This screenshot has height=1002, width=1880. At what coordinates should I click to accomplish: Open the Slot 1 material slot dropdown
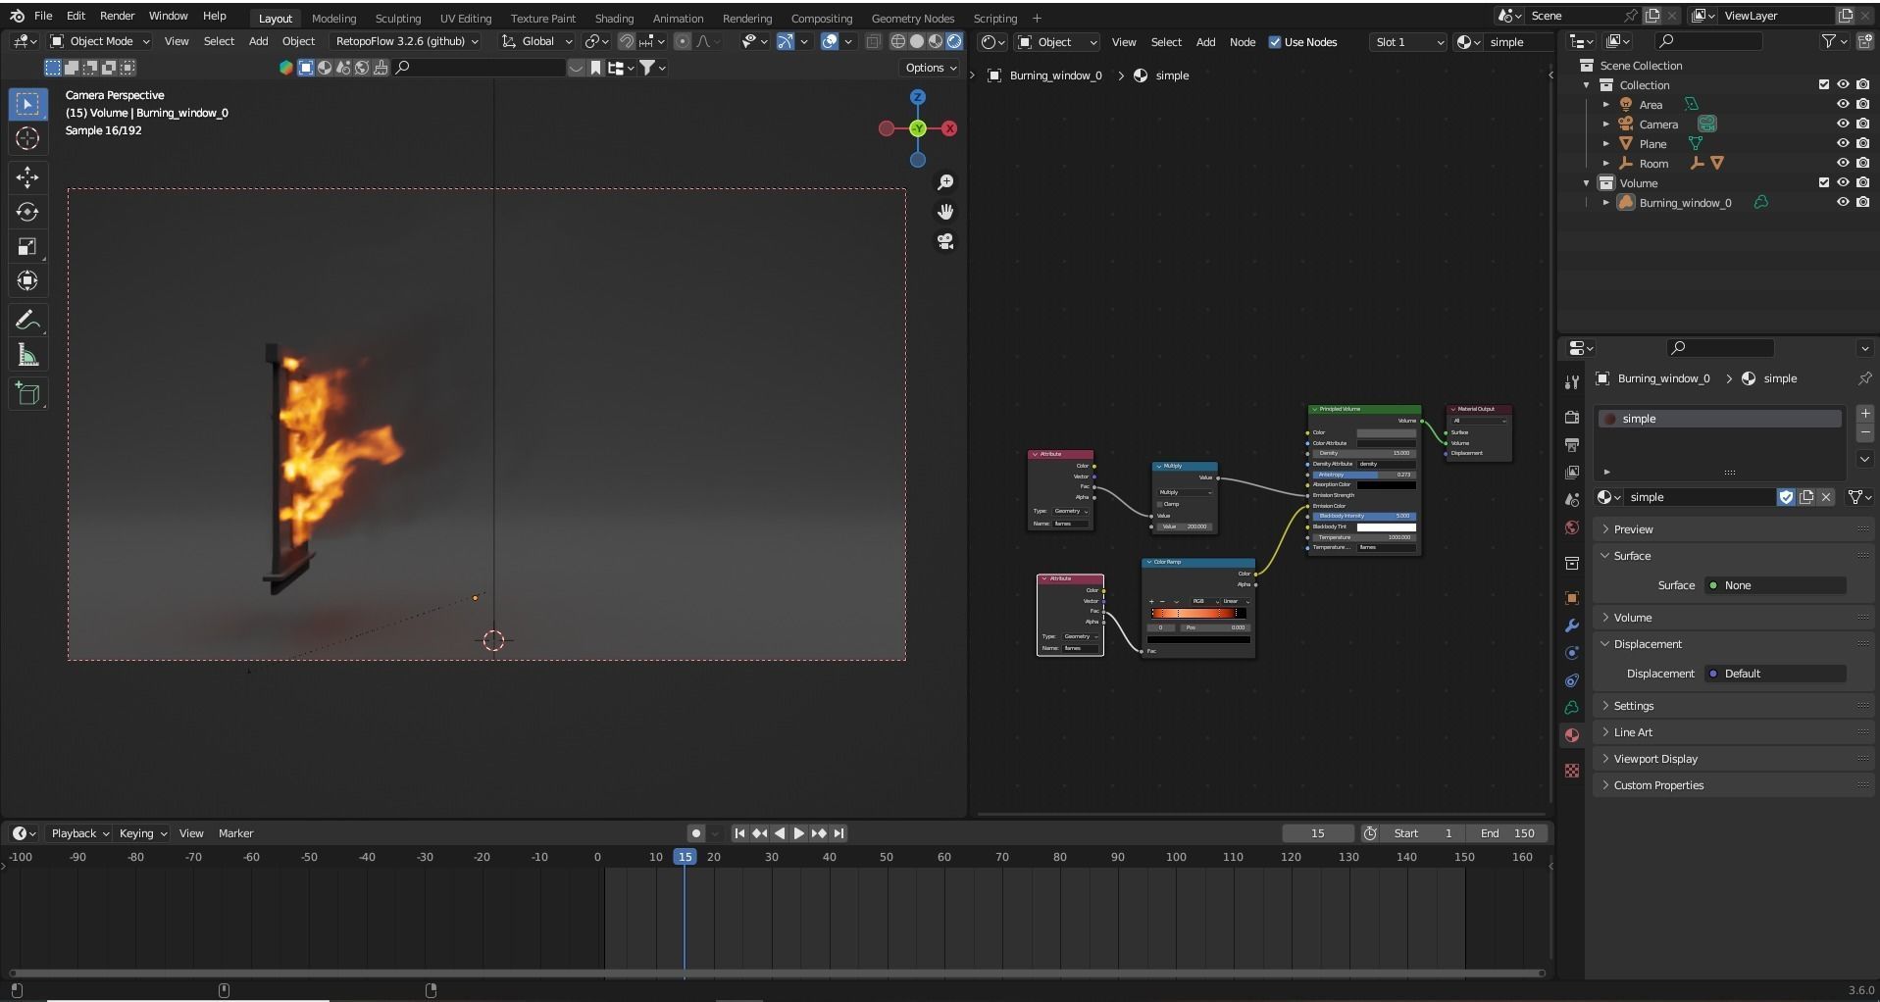[x=1408, y=42]
